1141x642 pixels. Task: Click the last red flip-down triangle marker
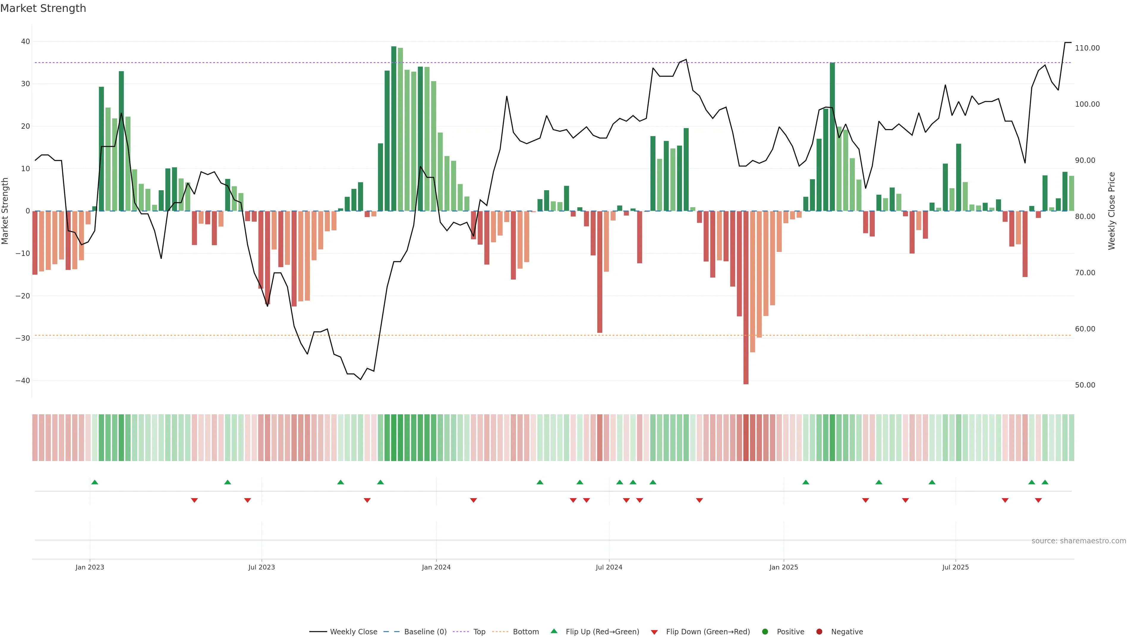1038,500
